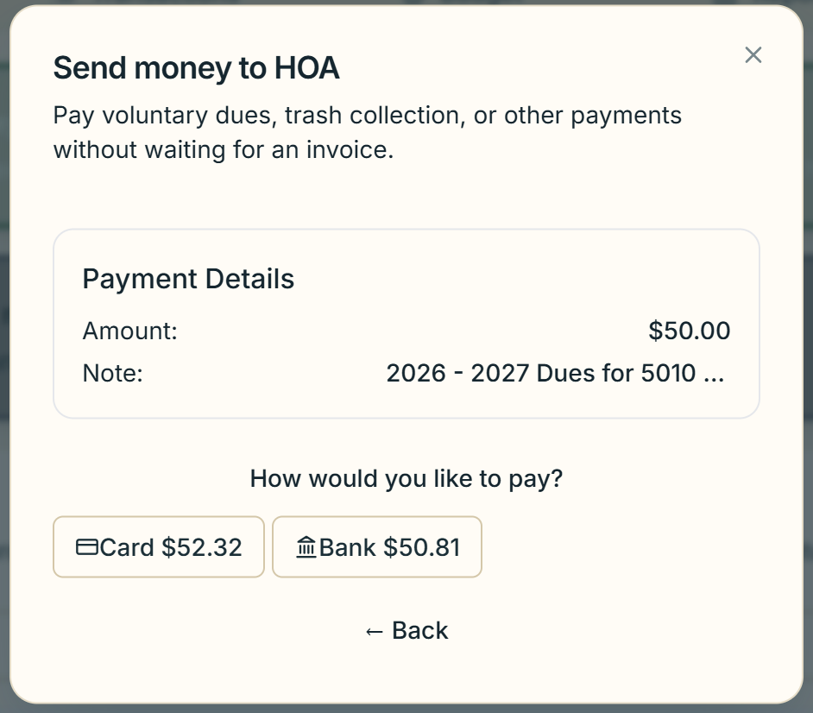
Task: Click How would you like to pay prompt
Action: tap(406, 478)
